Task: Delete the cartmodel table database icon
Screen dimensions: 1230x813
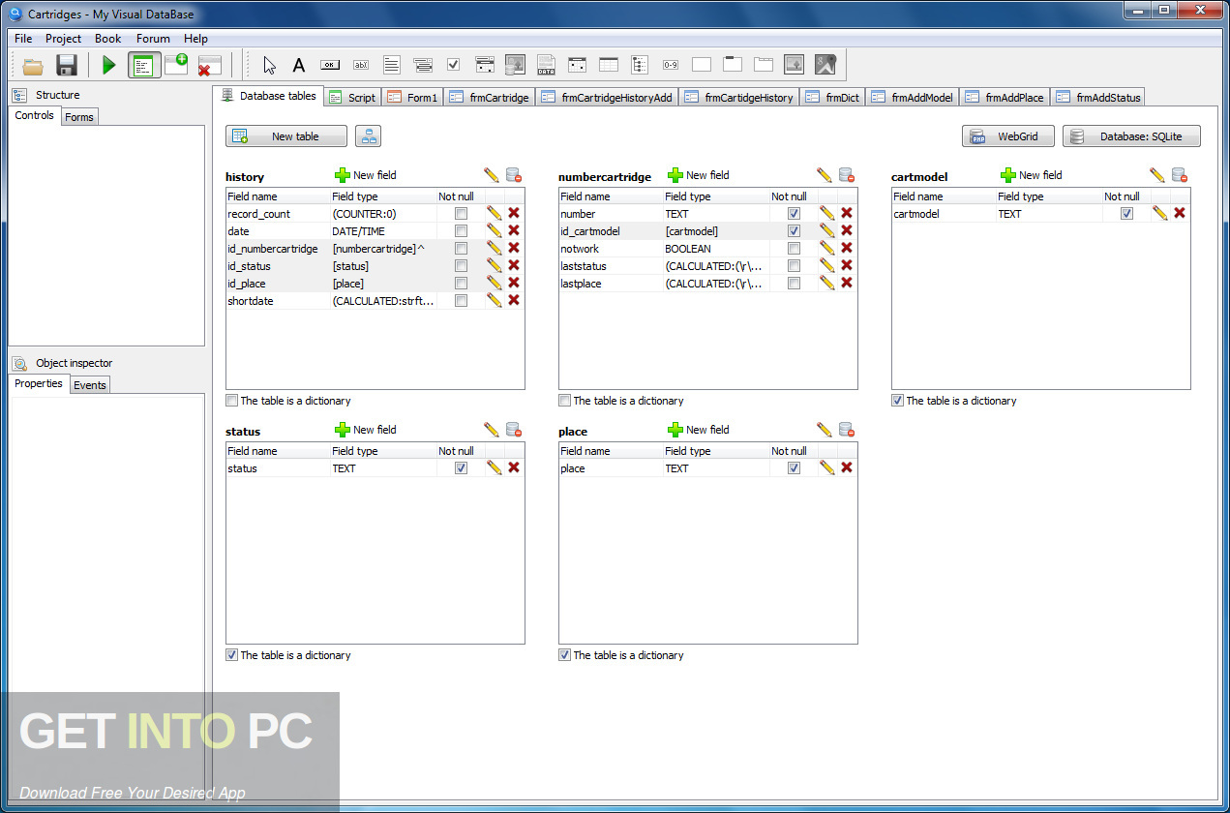Action: point(1180,175)
